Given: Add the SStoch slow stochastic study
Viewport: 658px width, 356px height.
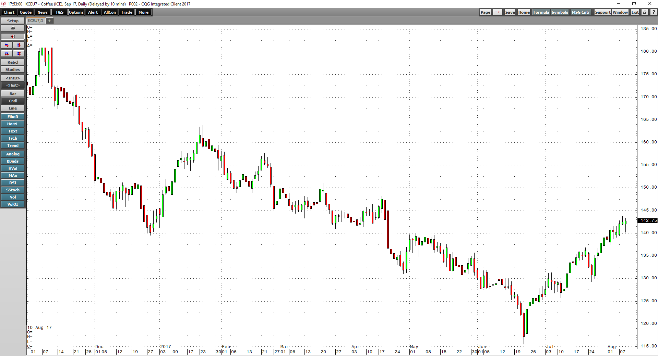Looking at the screenshot, I should point(13,190).
